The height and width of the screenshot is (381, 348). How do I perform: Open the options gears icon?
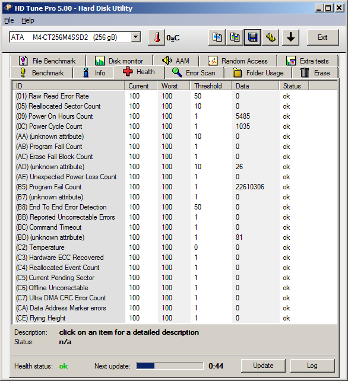pos(271,37)
